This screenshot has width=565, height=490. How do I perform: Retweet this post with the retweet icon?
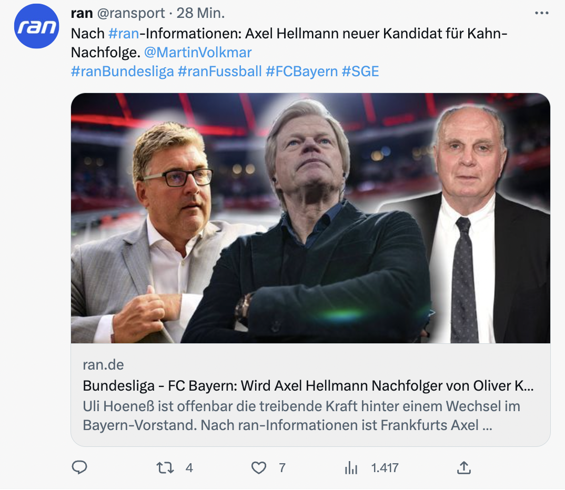tap(166, 467)
